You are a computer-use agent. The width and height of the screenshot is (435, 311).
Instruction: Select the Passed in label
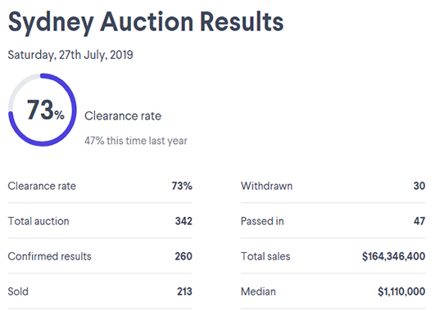tap(262, 221)
